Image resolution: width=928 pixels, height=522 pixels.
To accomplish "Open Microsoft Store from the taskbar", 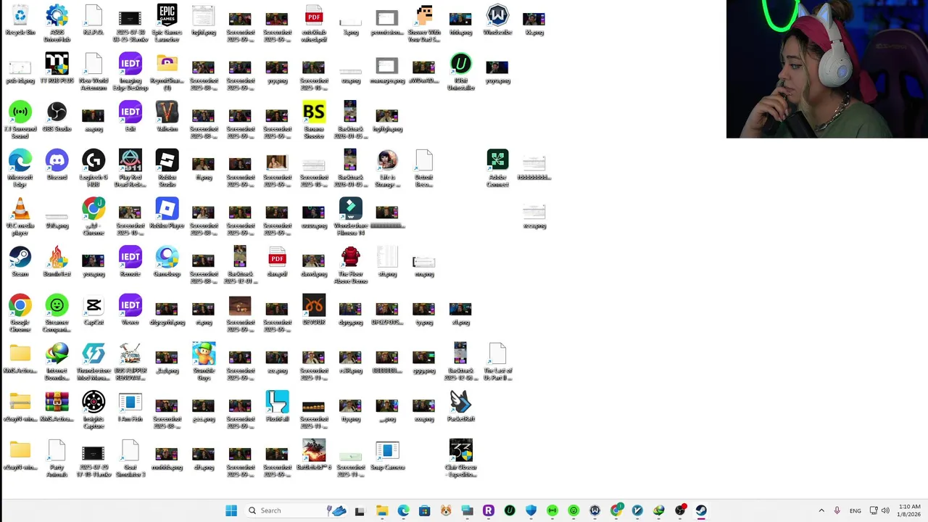I will point(424,510).
